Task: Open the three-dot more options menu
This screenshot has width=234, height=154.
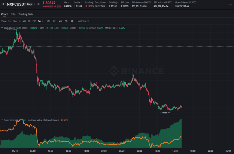Action: (x=230, y=4)
